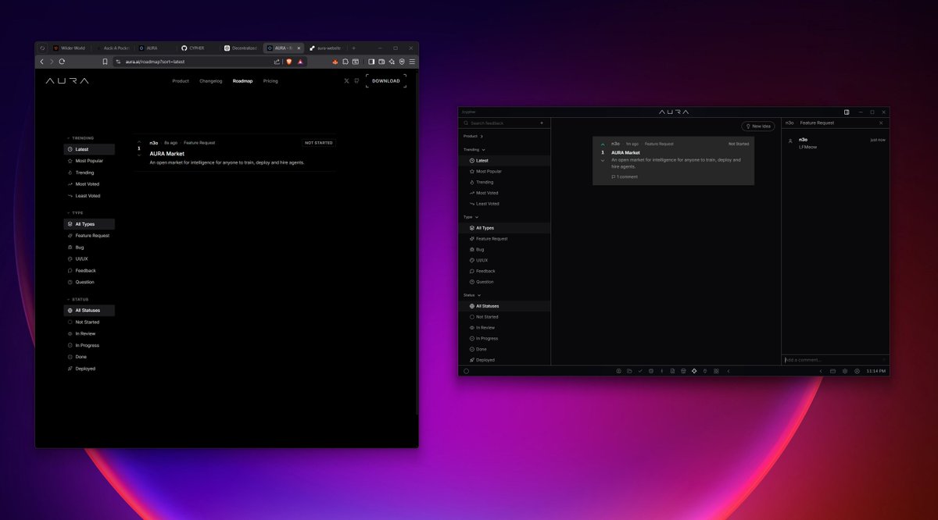Viewport: 938px width, 520px height.
Task: Toggle the browser sidebar panel icon
Action: pos(371,62)
